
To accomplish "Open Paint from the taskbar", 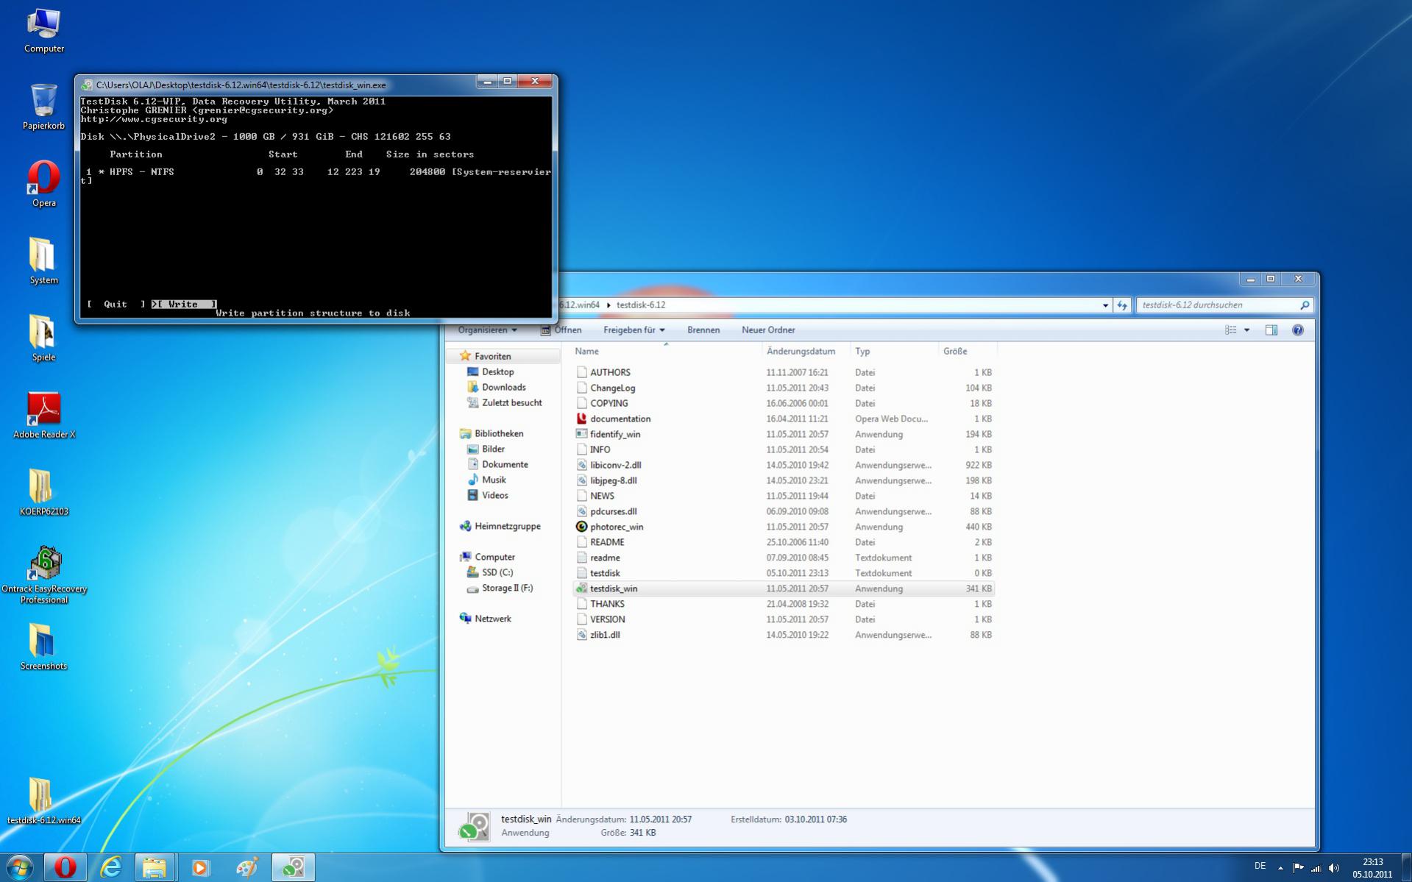I will (246, 868).
